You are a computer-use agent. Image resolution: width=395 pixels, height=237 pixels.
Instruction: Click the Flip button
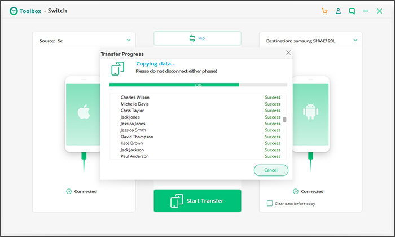197,38
